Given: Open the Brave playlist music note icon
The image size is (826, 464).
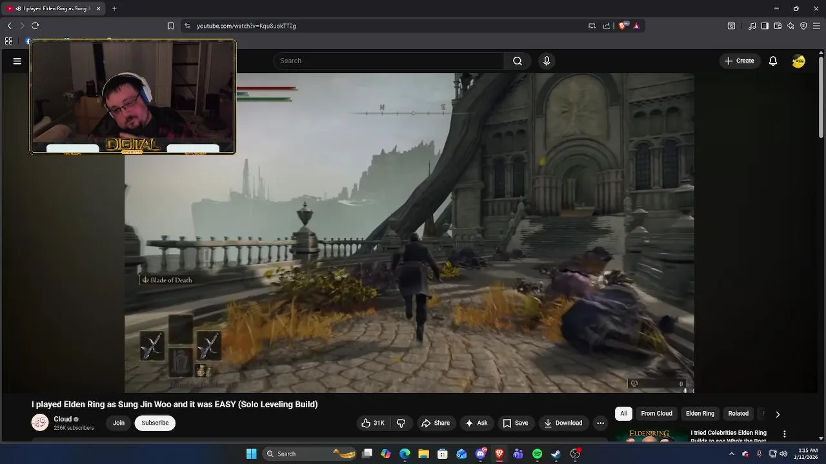Looking at the screenshot, I should pos(752,26).
